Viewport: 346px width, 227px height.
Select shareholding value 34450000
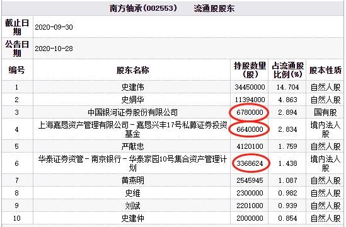click(250, 87)
